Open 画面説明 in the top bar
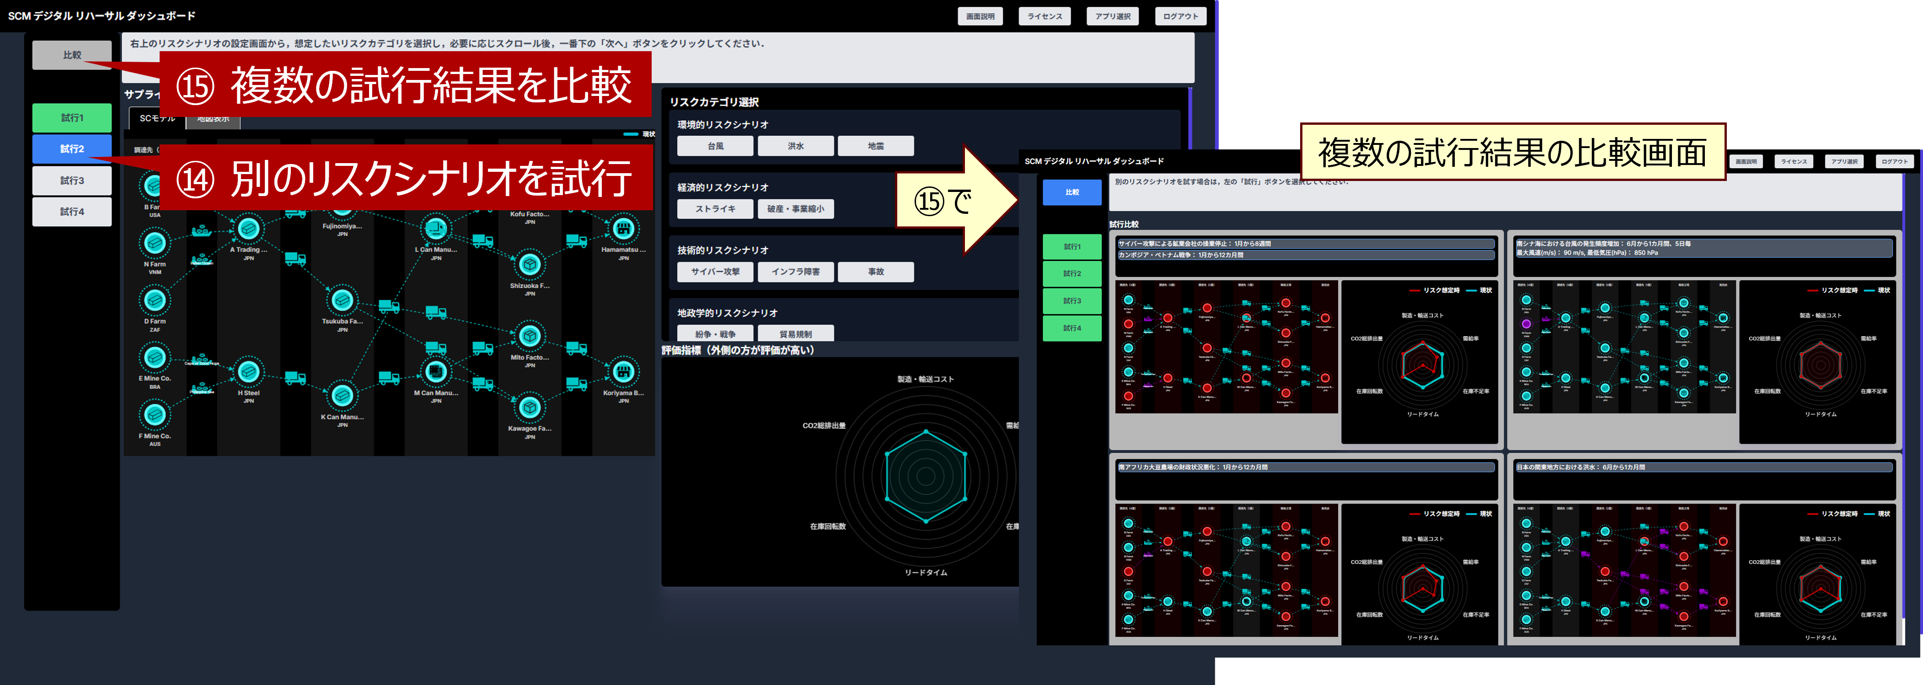The width and height of the screenshot is (1923, 685). tap(980, 16)
